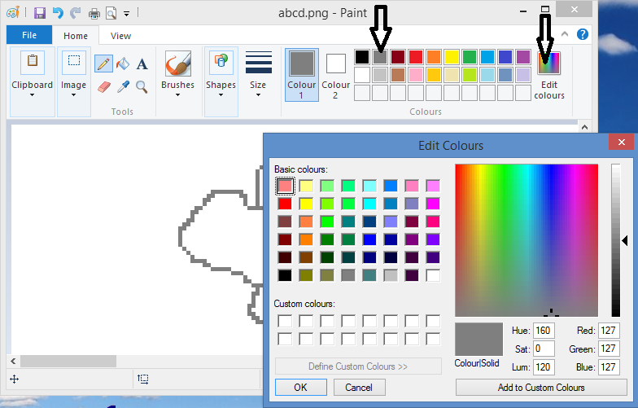The image size is (638, 408).
Task: Click the Clipboard paste icon
Action: tap(33, 62)
